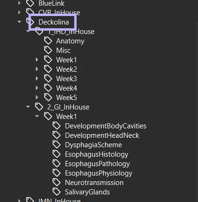Select the DevelopmentHeadNeck tag

[x=102, y=135]
